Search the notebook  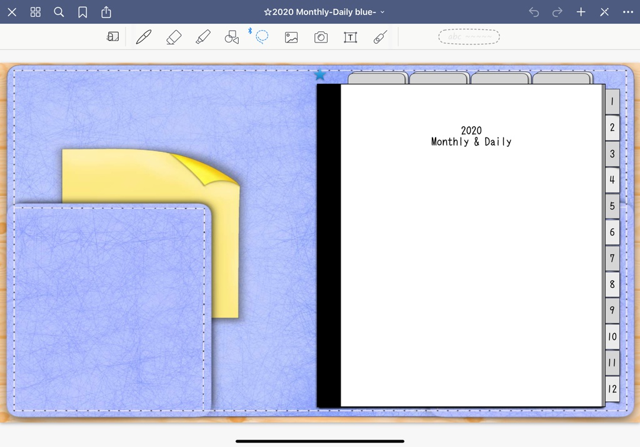tap(59, 12)
